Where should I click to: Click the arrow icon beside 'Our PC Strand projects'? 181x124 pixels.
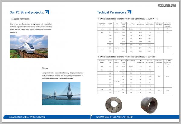coord(47,12)
